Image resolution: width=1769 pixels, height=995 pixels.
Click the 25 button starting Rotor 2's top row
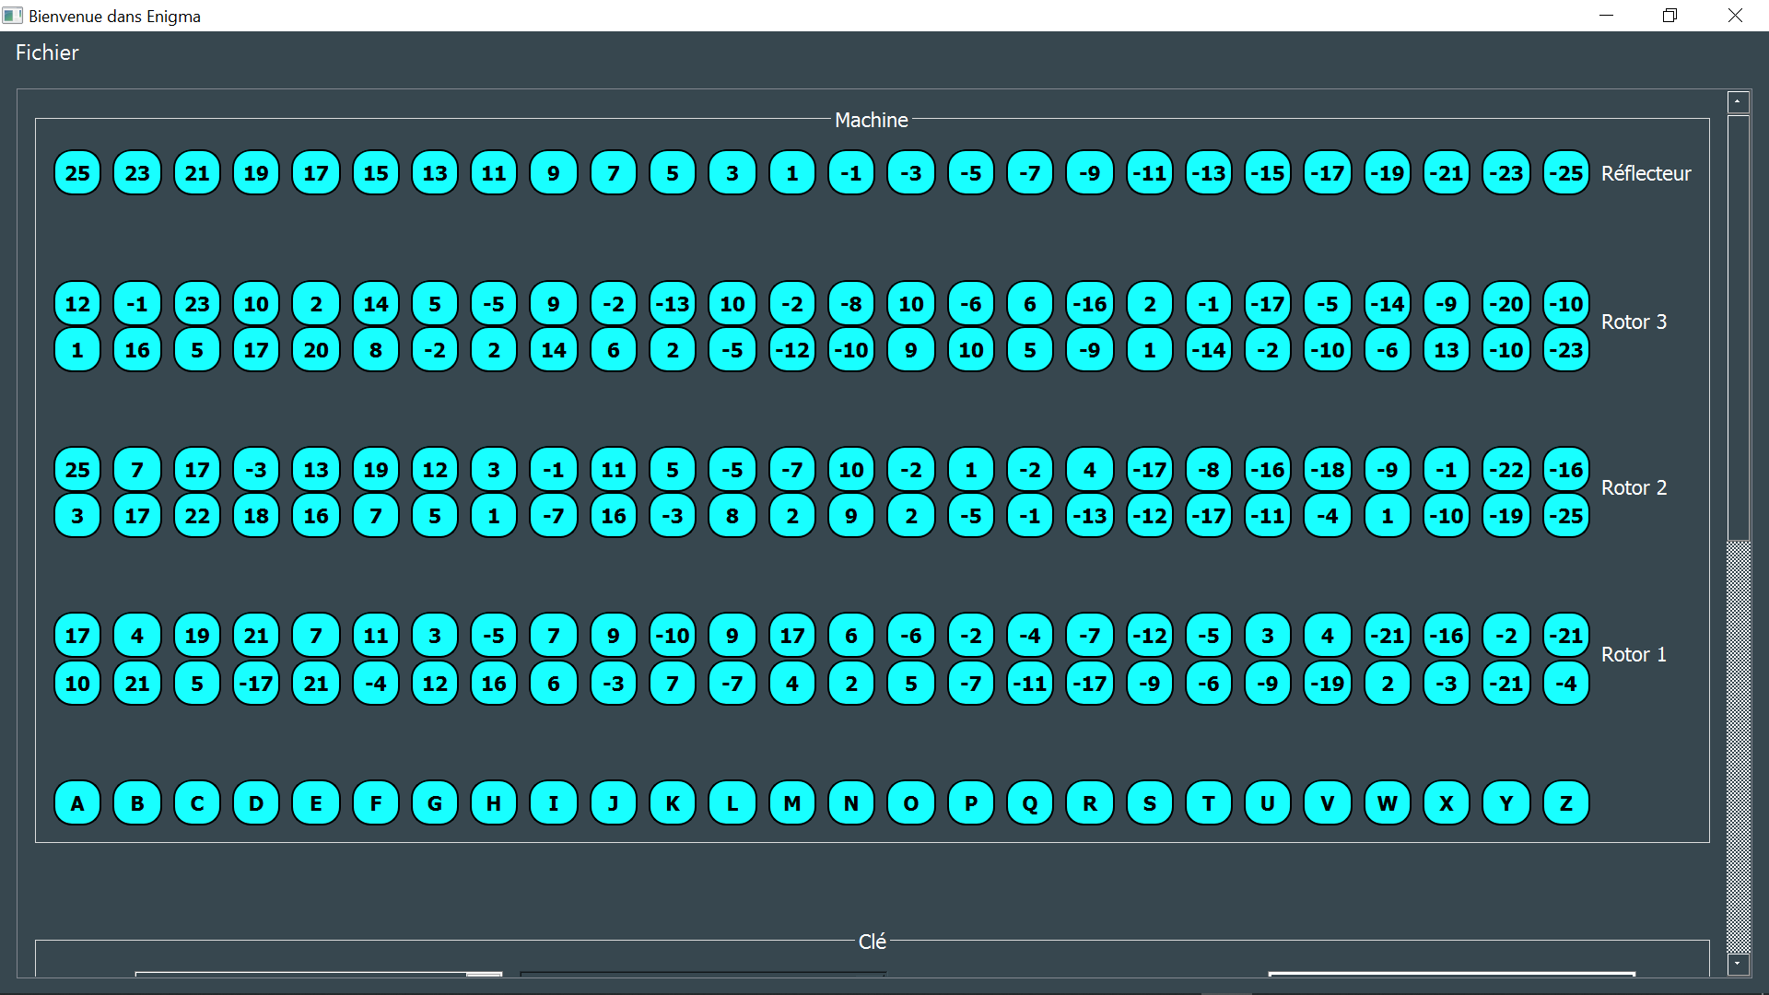pyautogui.click(x=77, y=469)
